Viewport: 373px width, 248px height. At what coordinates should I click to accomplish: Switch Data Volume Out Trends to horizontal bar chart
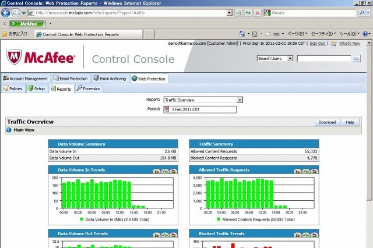(x=174, y=235)
